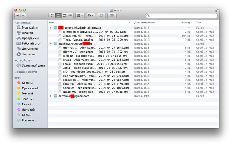Open AirDrop in the sidebar
Image resolution: width=232 pixels, height=146 pixels.
27,33
